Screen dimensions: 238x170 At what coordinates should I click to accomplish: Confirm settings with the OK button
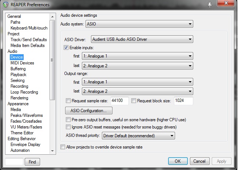pyautogui.click(x=178, y=161)
